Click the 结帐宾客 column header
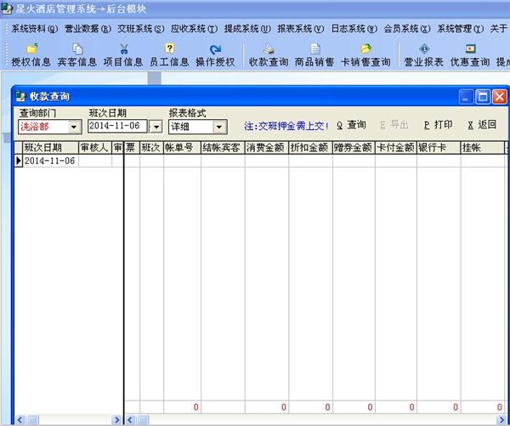This screenshot has width=510, height=426. click(223, 148)
